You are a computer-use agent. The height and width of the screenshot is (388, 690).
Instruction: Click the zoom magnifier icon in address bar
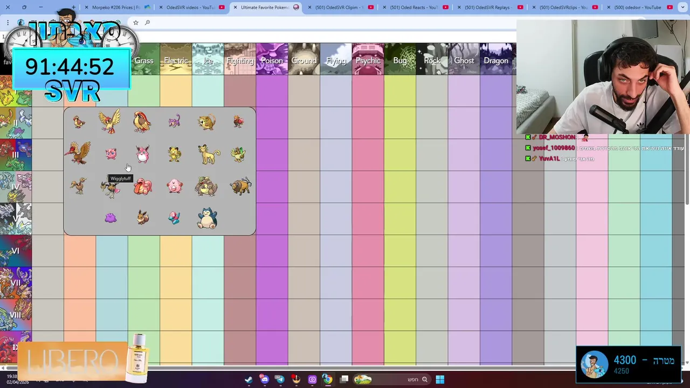click(147, 23)
